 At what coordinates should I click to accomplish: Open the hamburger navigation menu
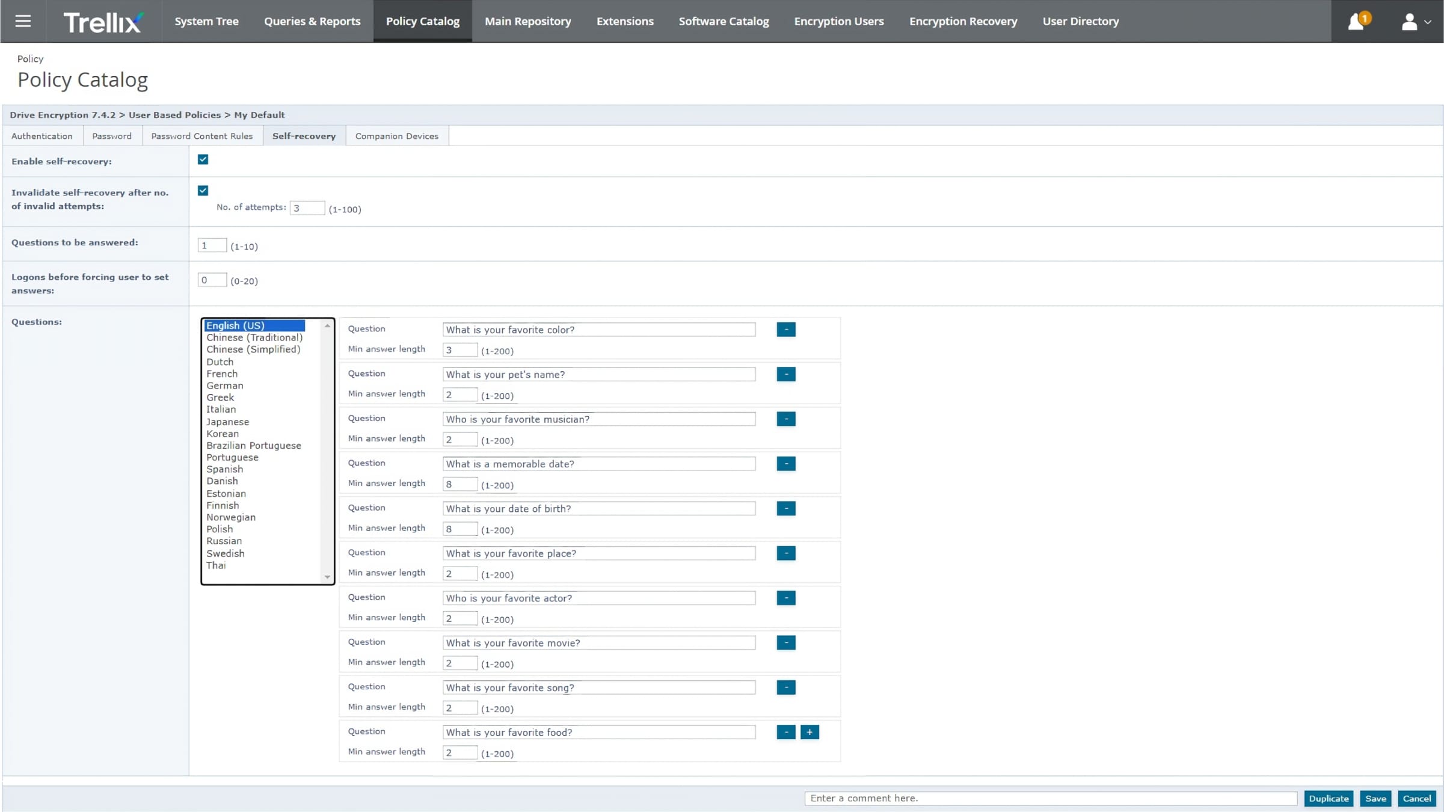23,21
